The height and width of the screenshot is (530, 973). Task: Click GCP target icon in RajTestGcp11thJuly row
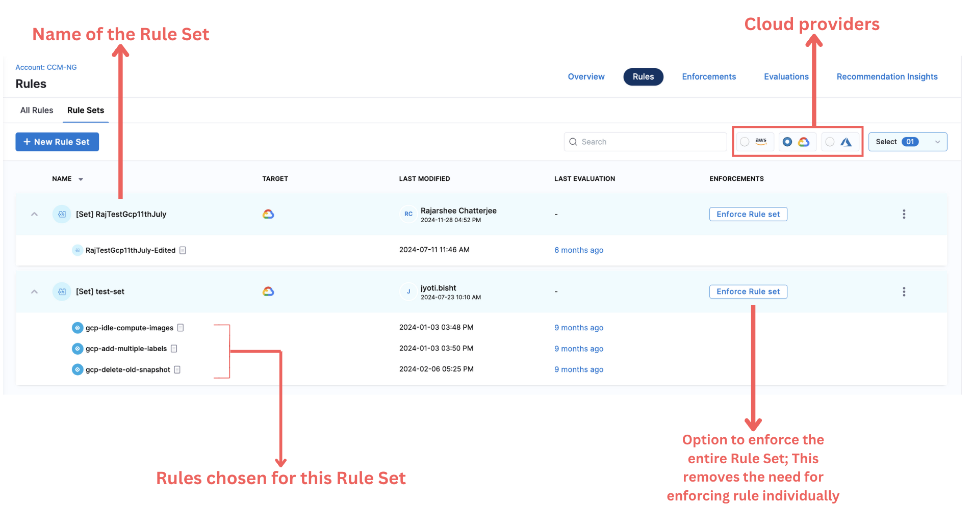[268, 214]
